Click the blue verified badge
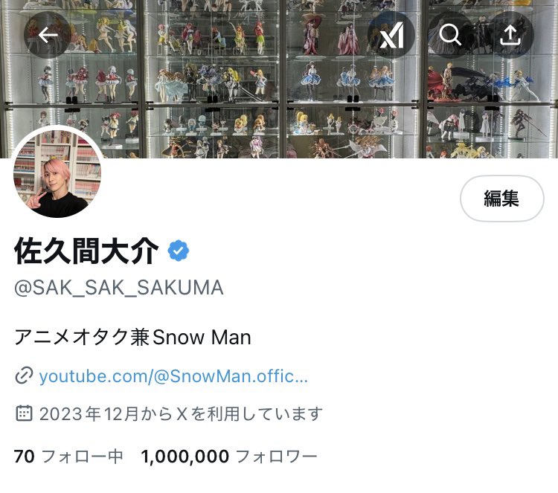558x493 pixels. pyautogui.click(x=178, y=251)
